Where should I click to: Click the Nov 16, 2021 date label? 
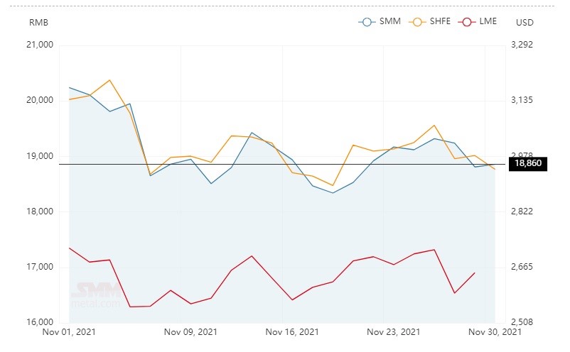pos(291,331)
